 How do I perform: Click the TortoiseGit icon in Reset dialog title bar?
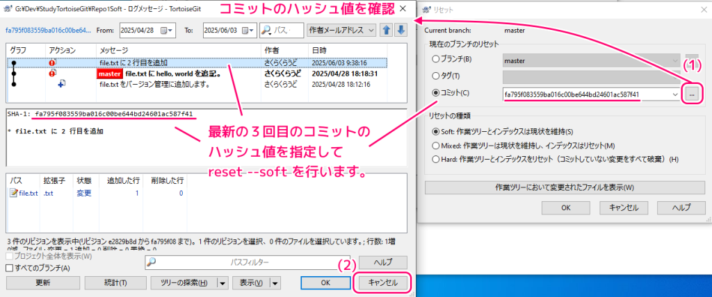426,9
